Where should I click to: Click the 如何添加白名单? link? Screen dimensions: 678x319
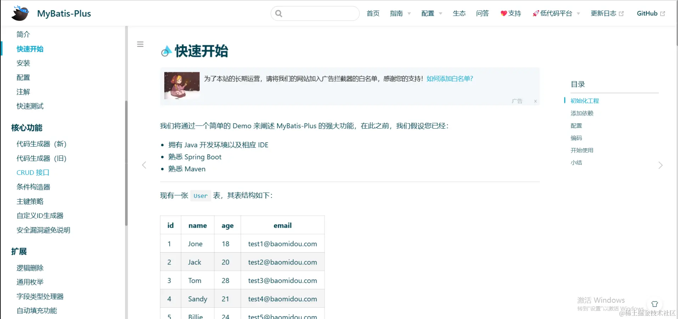click(450, 79)
